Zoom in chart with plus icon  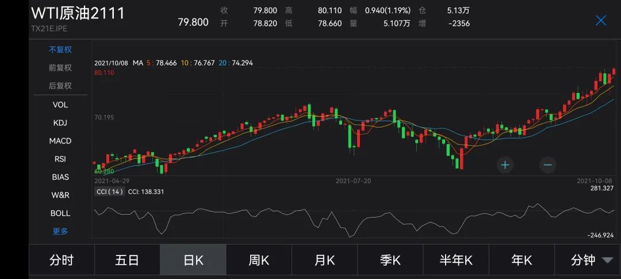(x=505, y=165)
